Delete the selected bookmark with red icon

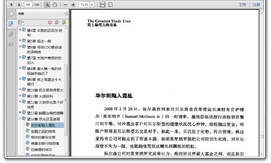coord(50,22)
